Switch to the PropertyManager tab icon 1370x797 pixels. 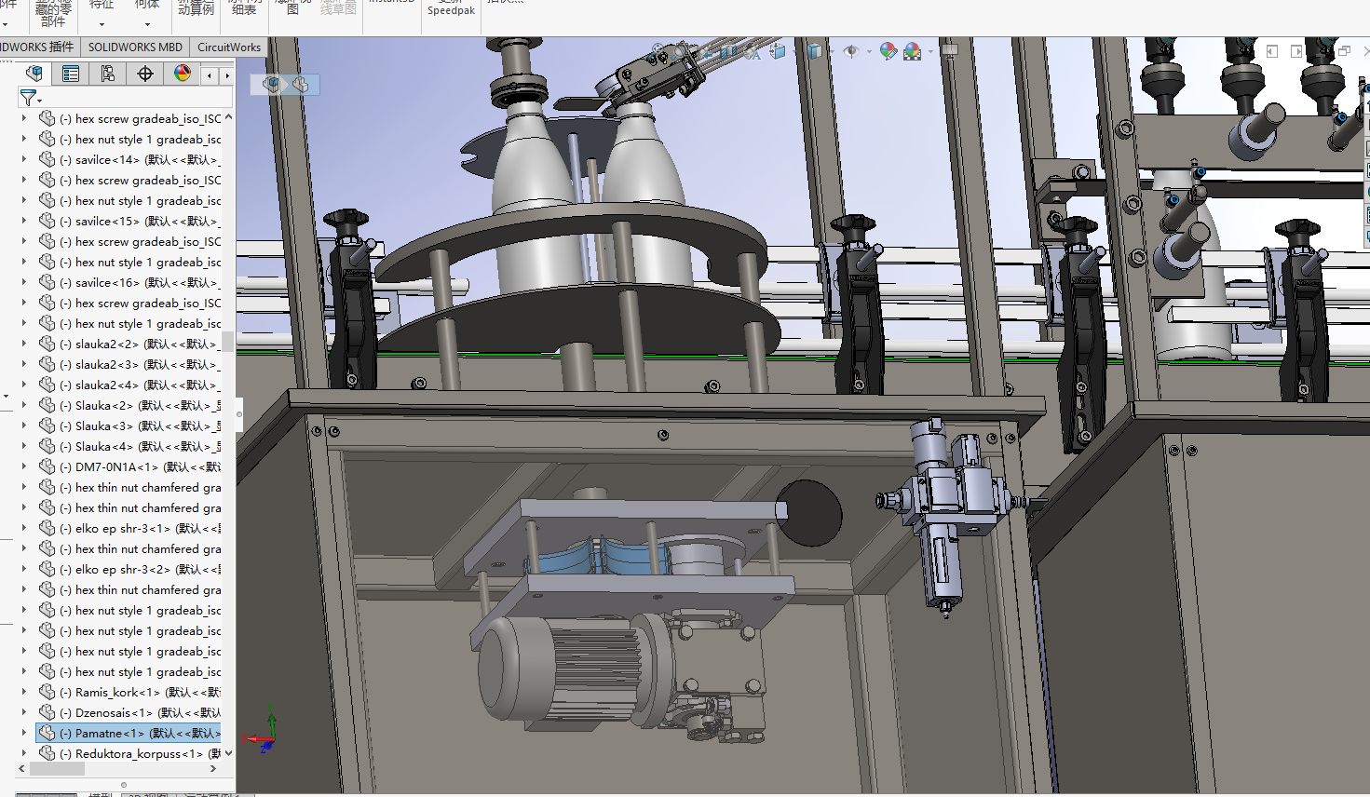70,73
